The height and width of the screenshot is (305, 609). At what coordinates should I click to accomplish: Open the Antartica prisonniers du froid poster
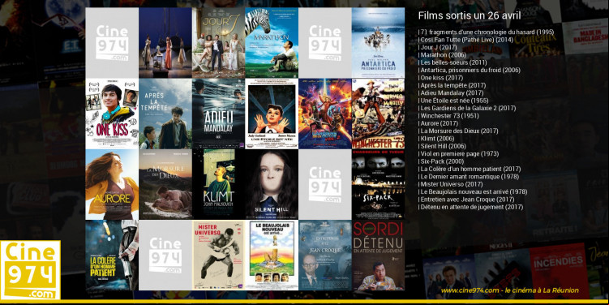coord(378,43)
